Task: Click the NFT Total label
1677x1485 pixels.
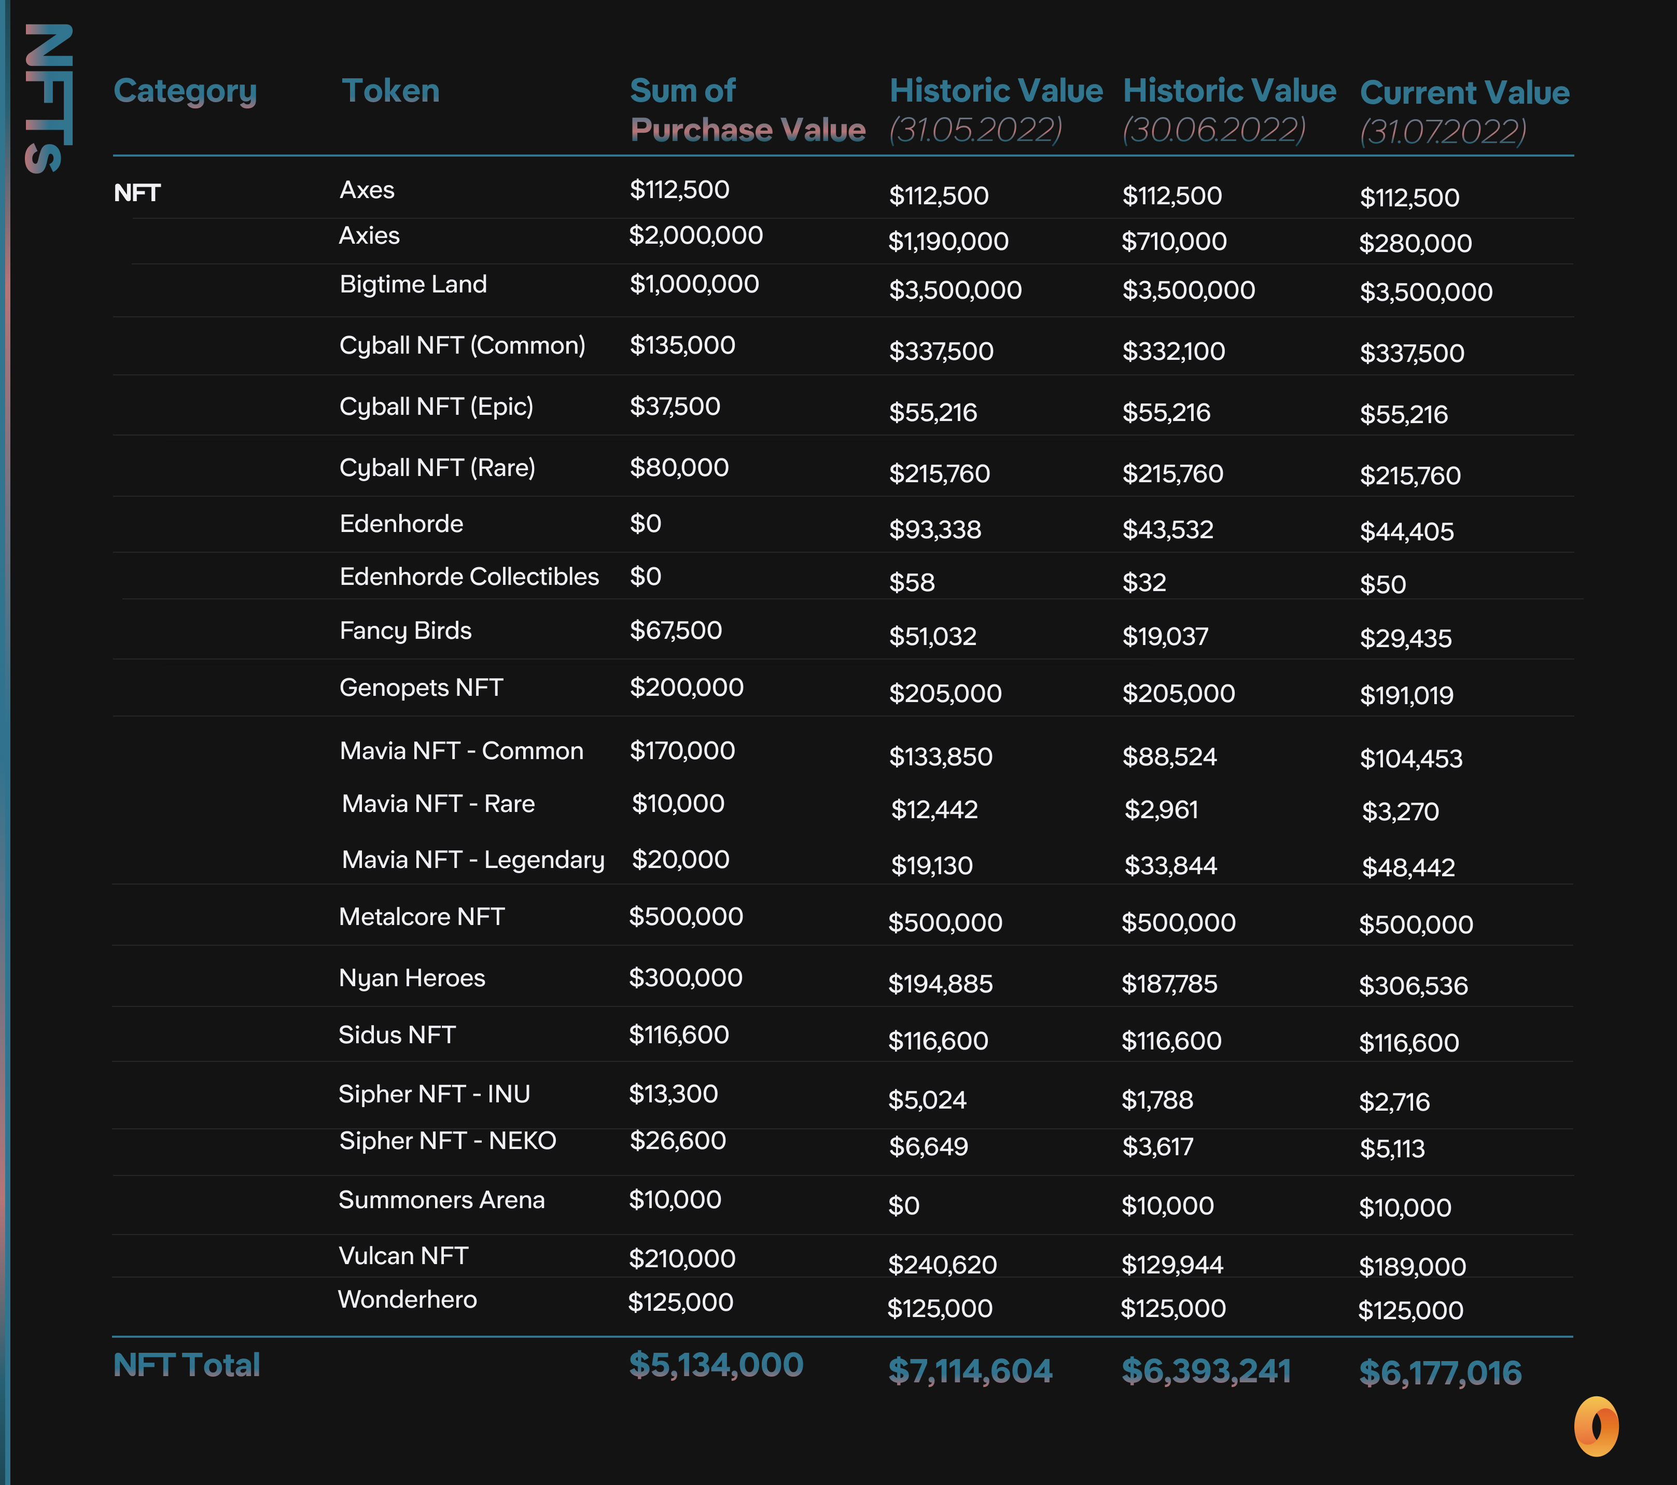Action: click(x=186, y=1365)
